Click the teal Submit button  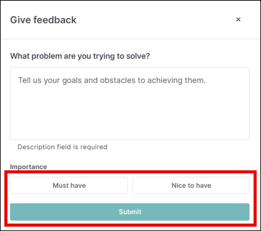click(x=130, y=212)
